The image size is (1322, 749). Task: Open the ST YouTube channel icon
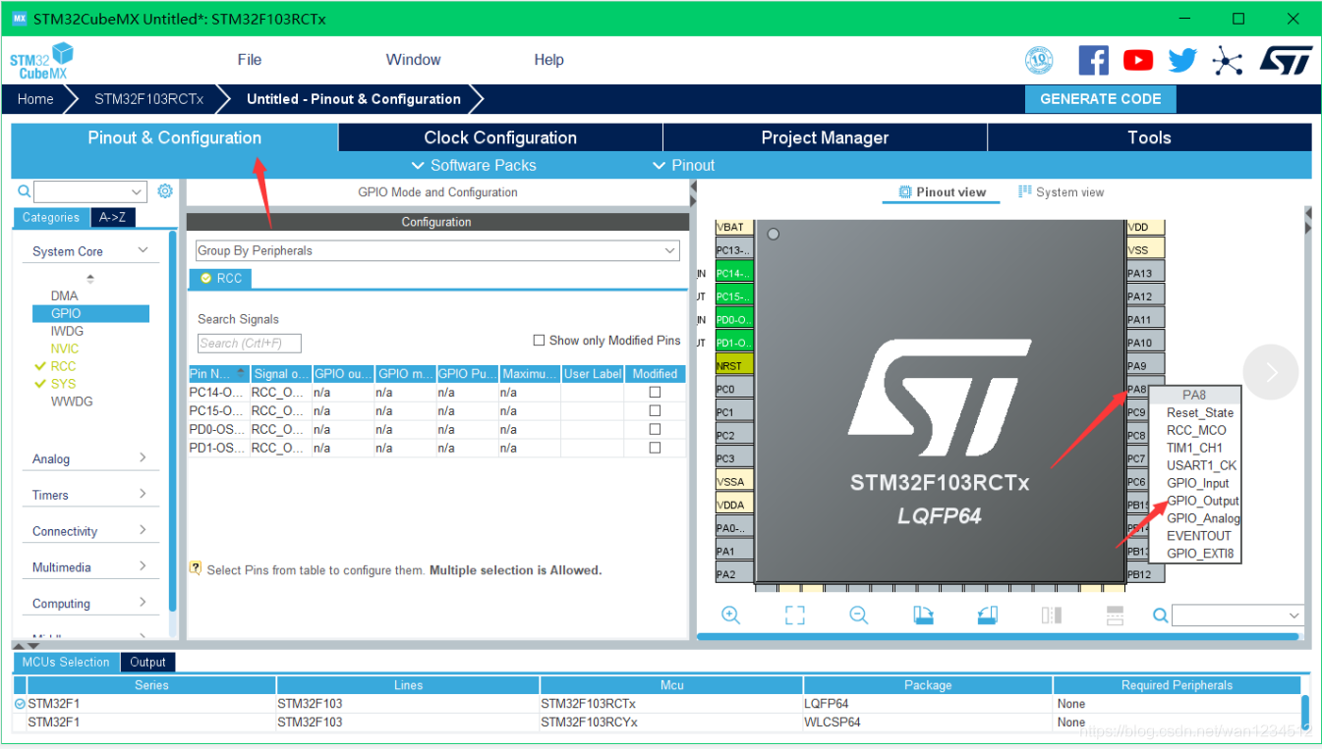coord(1138,61)
